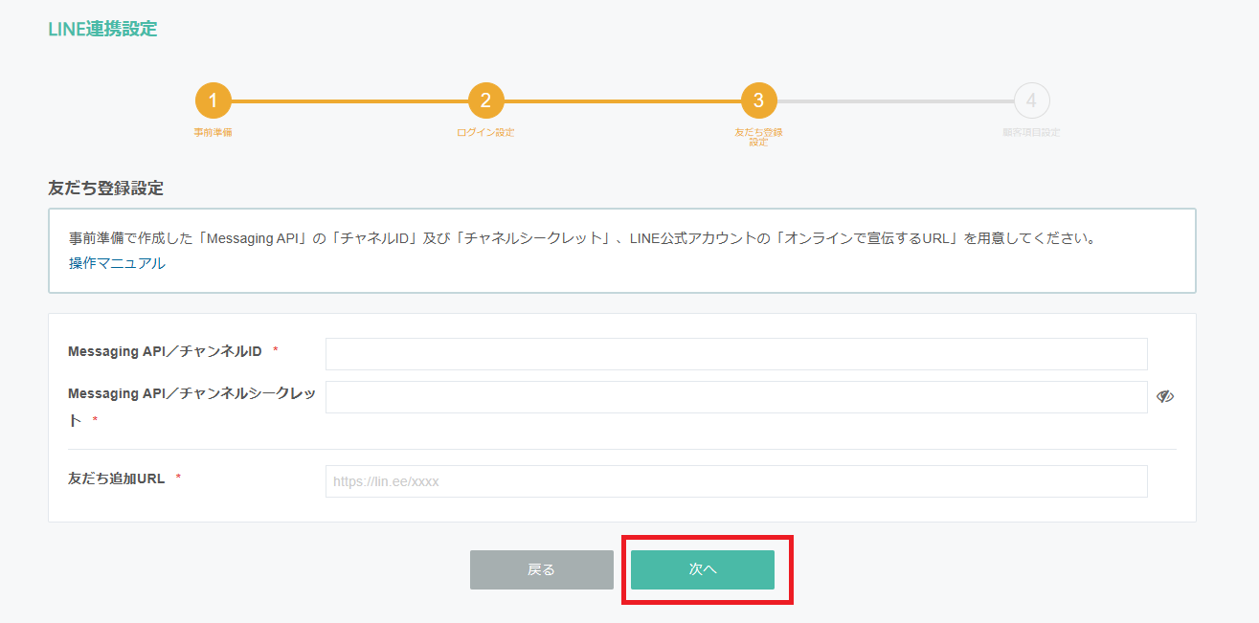Click the step 1 circle icon
This screenshot has width=1259, height=623.
[x=213, y=100]
